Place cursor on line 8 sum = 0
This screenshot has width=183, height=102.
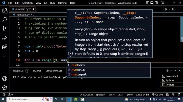pos(31,51)
